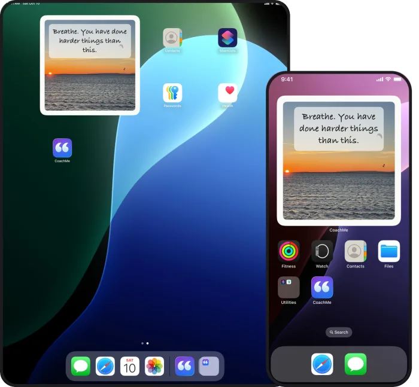The image size is (419, 387).
Task: Open App Library folder in iPad dock
Action: 209,366
